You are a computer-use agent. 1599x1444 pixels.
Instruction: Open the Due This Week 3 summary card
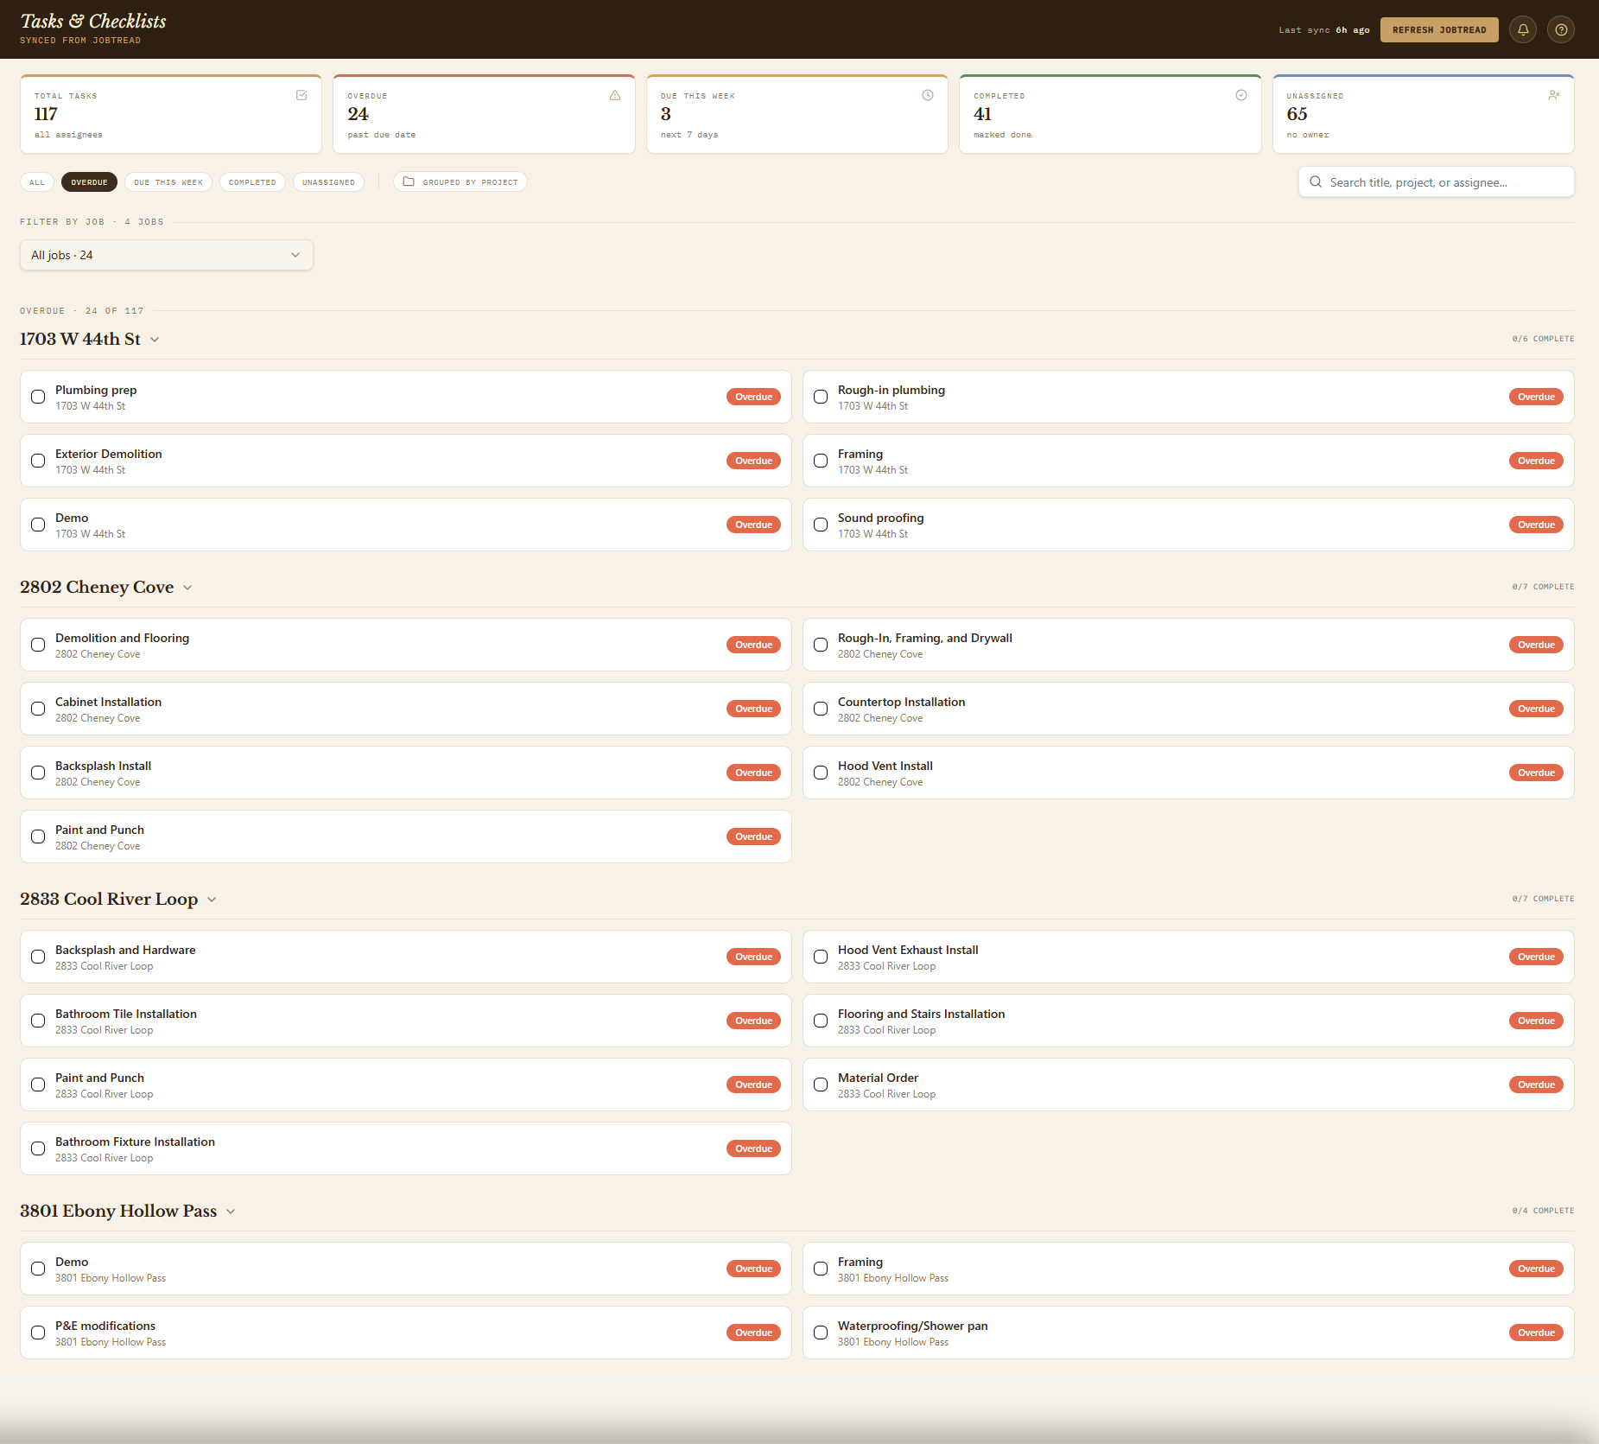pos(797,114)
